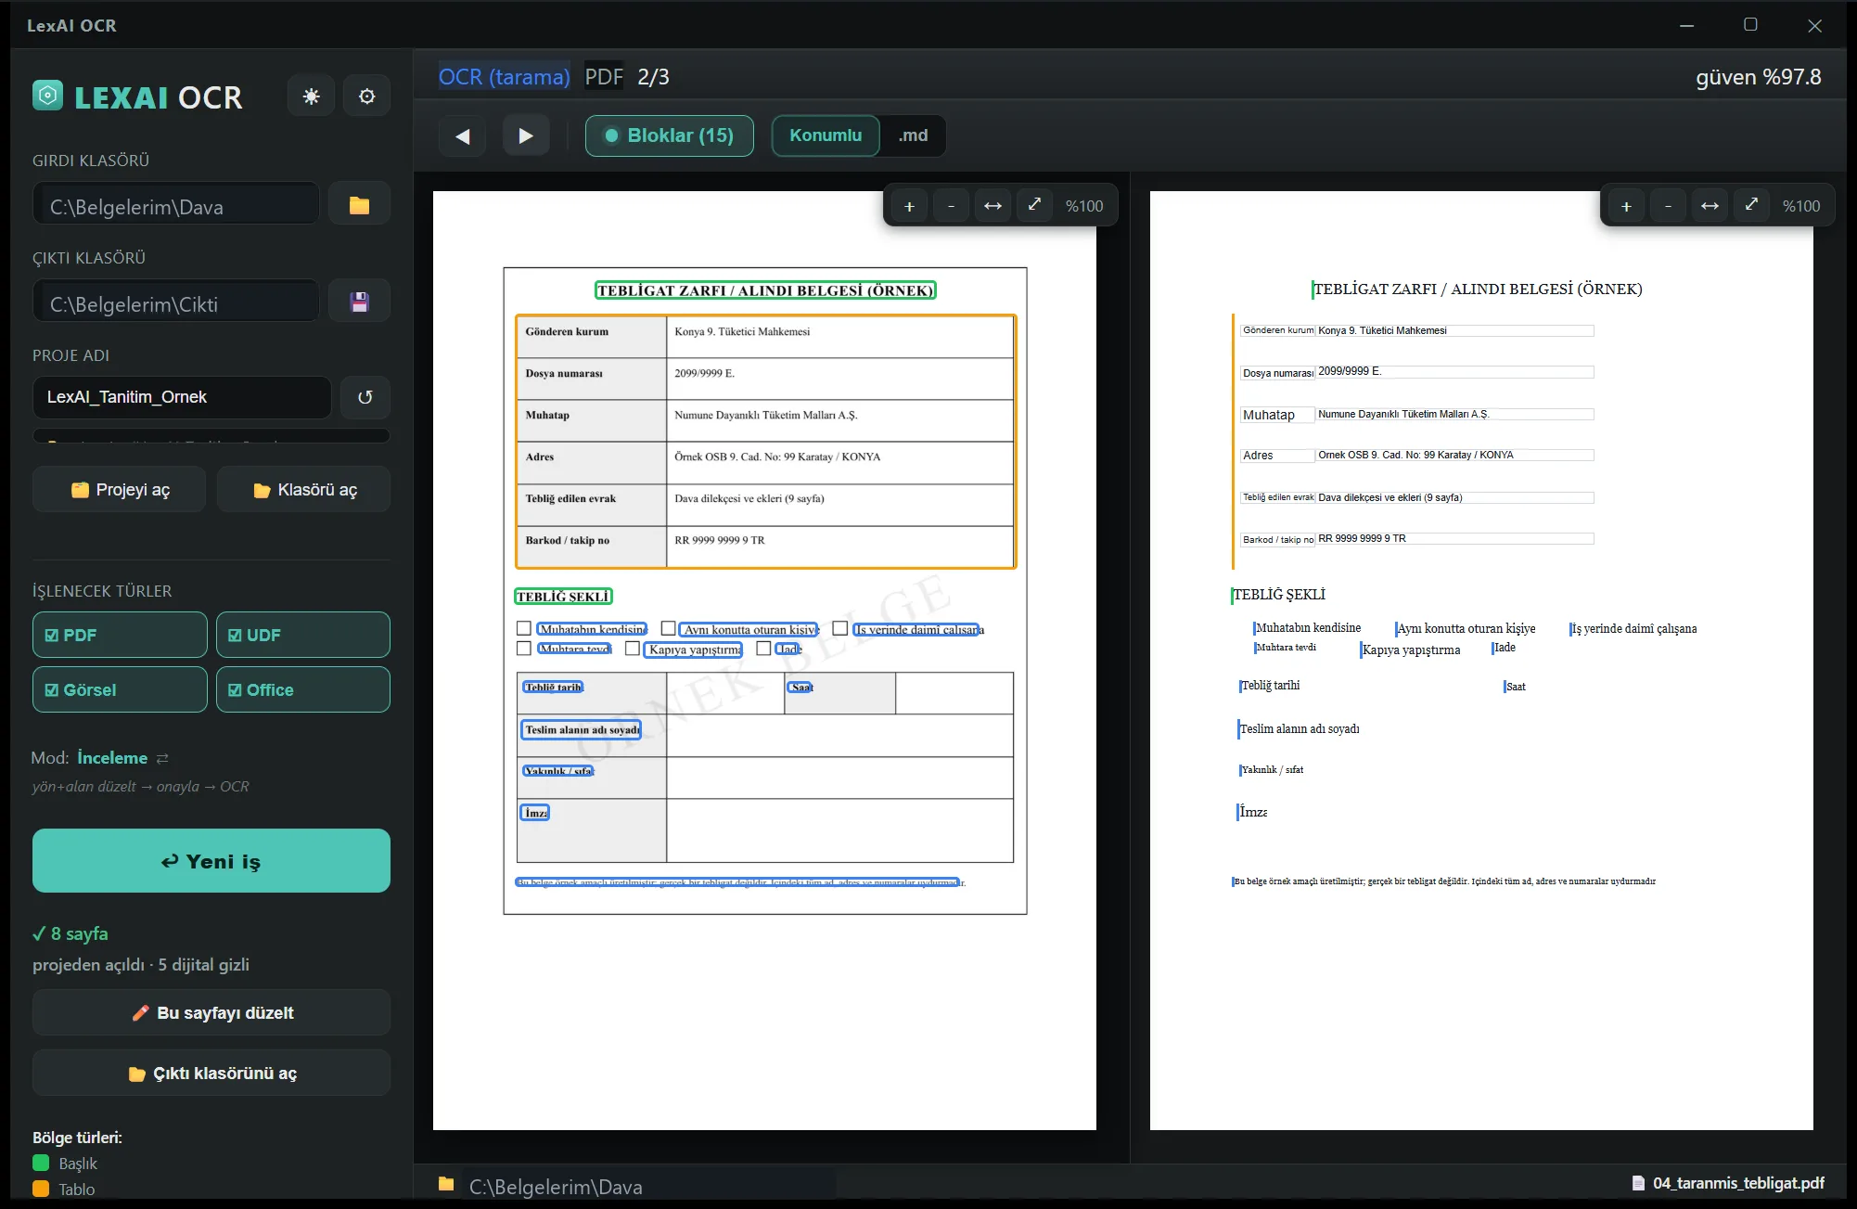1857x1209 pixels.
Task: Click the OCR (tarama) label
Action: pyautogui.click(x=505, y=77)
